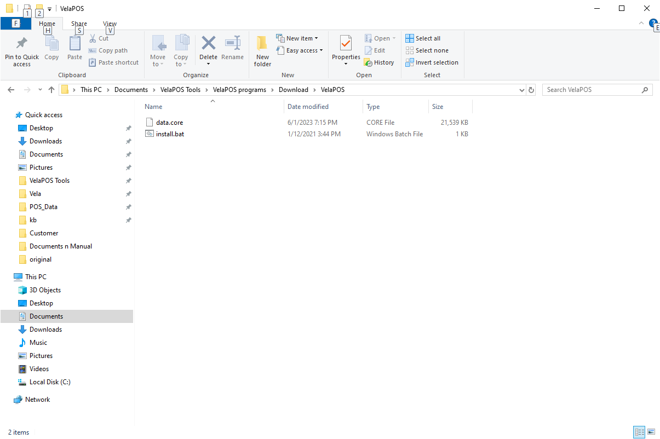660x439 pixels.
Task: Click the Refresh button beside address bar
Action: point(531,90)
